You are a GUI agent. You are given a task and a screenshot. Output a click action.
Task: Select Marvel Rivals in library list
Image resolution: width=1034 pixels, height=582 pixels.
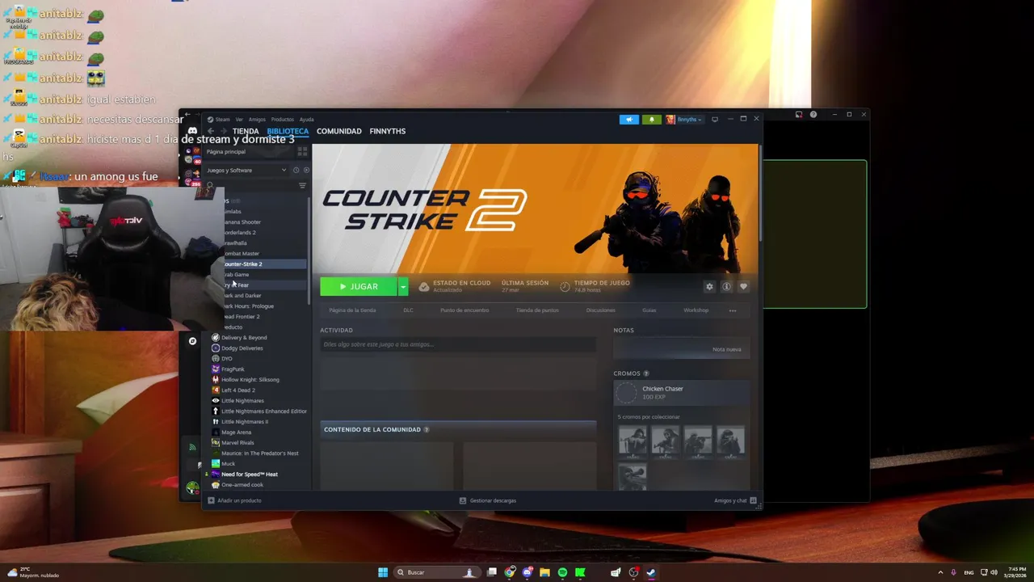point(237,443)
